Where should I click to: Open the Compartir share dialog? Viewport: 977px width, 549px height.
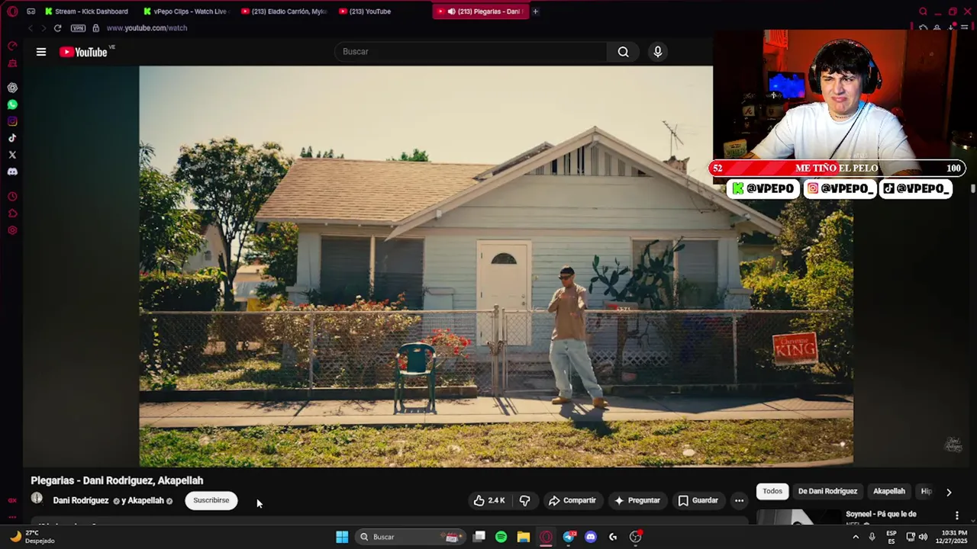click(x=572, y=500)
